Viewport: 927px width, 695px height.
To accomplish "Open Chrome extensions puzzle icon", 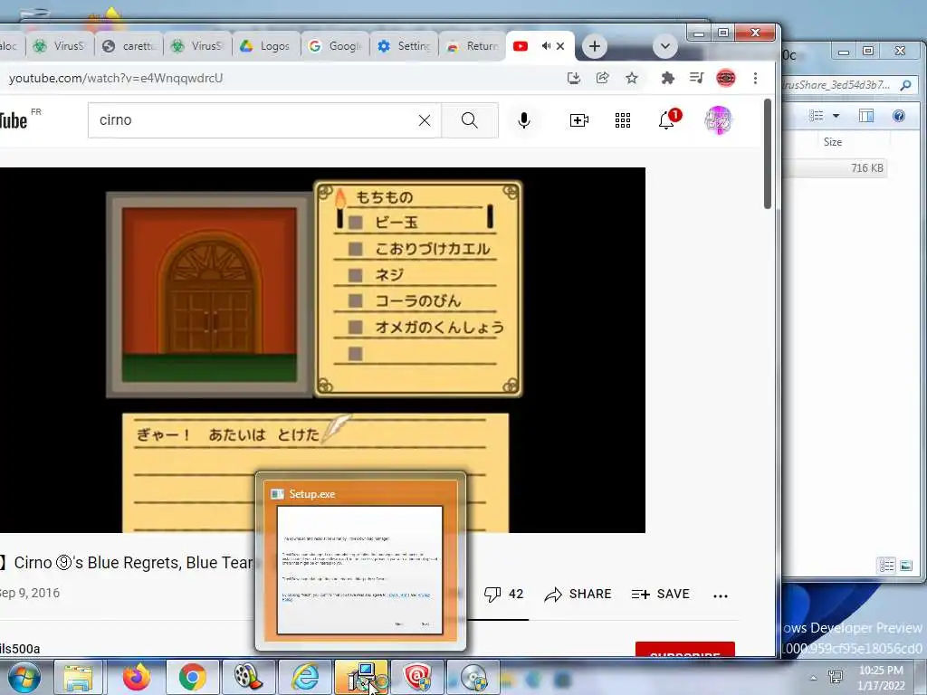I will point(667,78).
